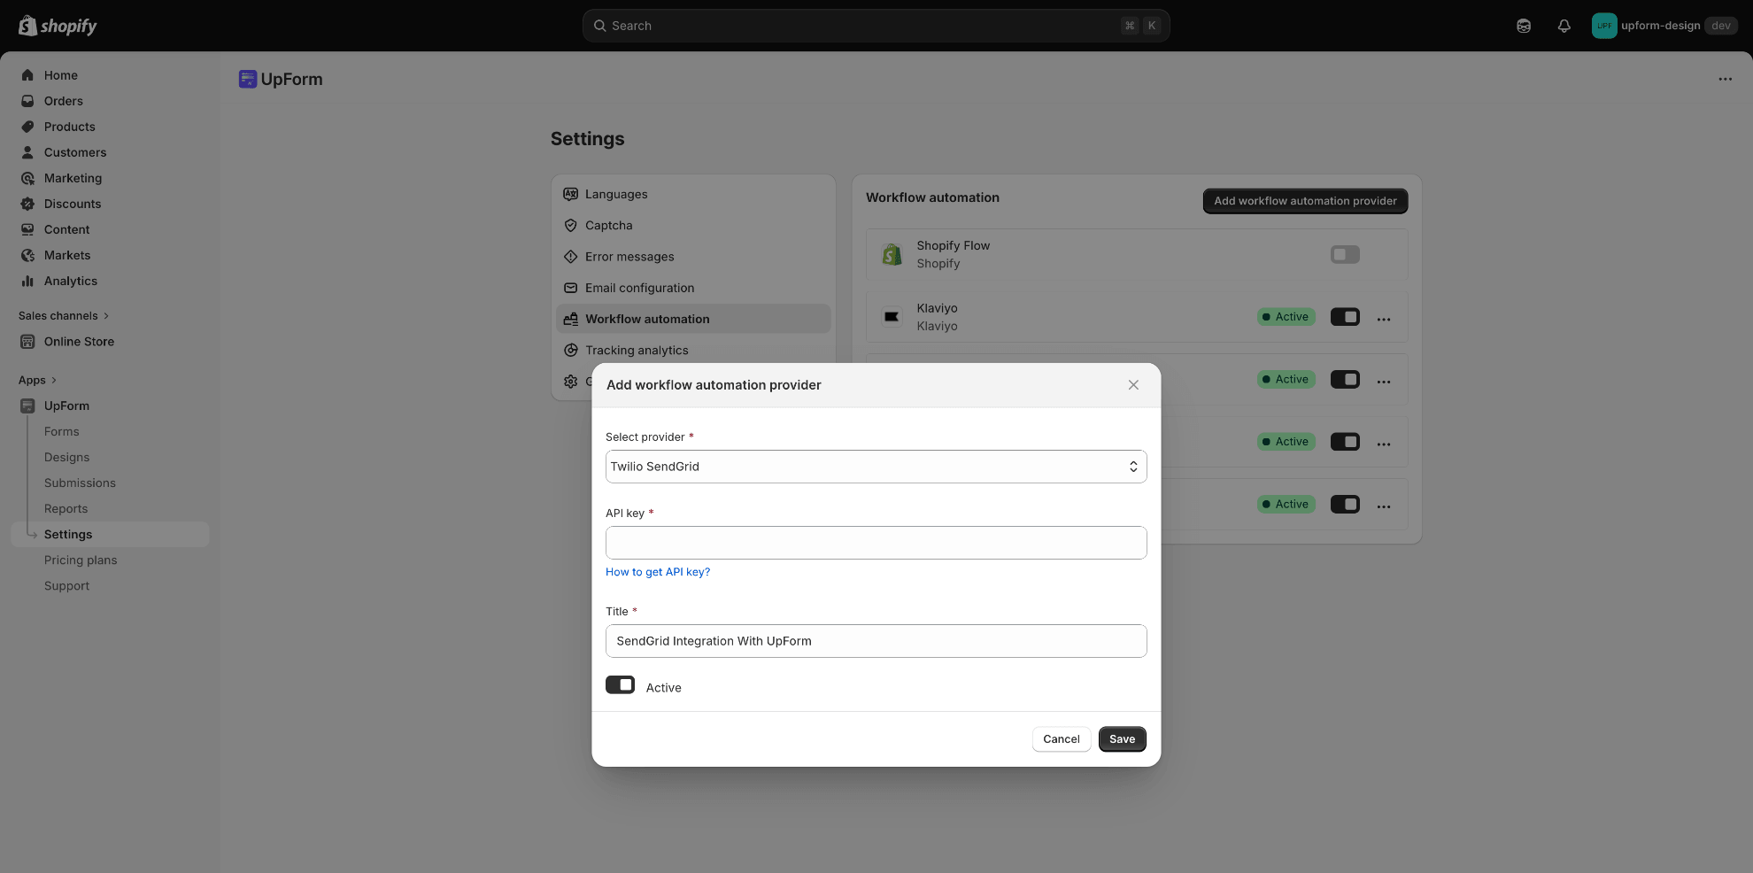Open the page more-actions ellipsis at top right

1725,79
